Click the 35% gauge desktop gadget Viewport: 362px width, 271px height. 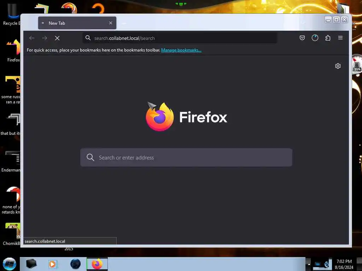pyautogui.click(x=357, y=64)
